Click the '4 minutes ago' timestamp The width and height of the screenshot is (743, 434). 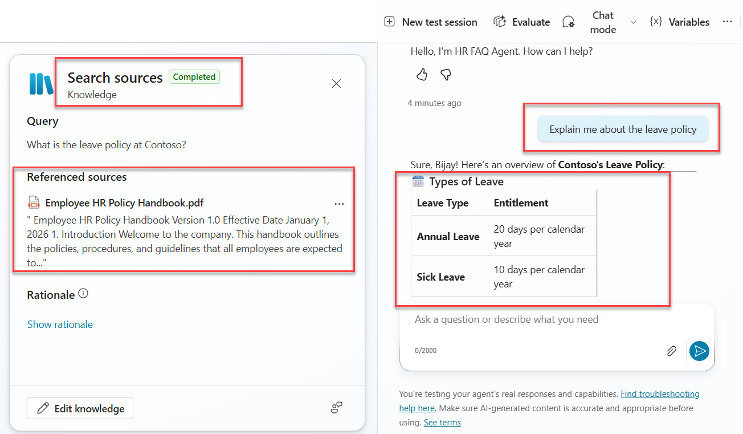[435, 103]
